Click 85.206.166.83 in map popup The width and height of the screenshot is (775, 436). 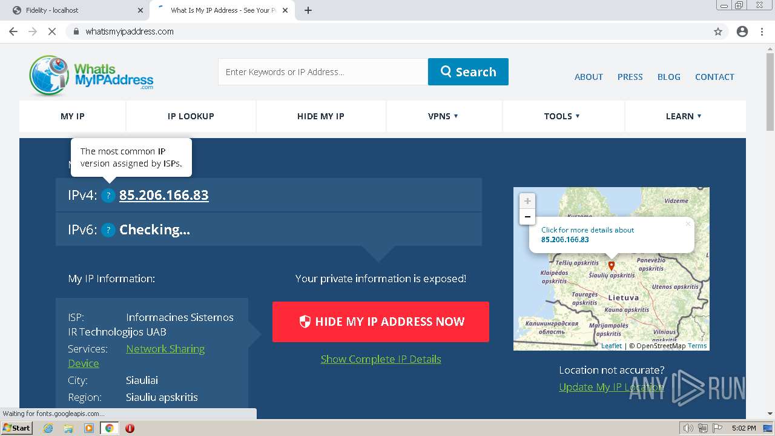click(x=565, y=240)
